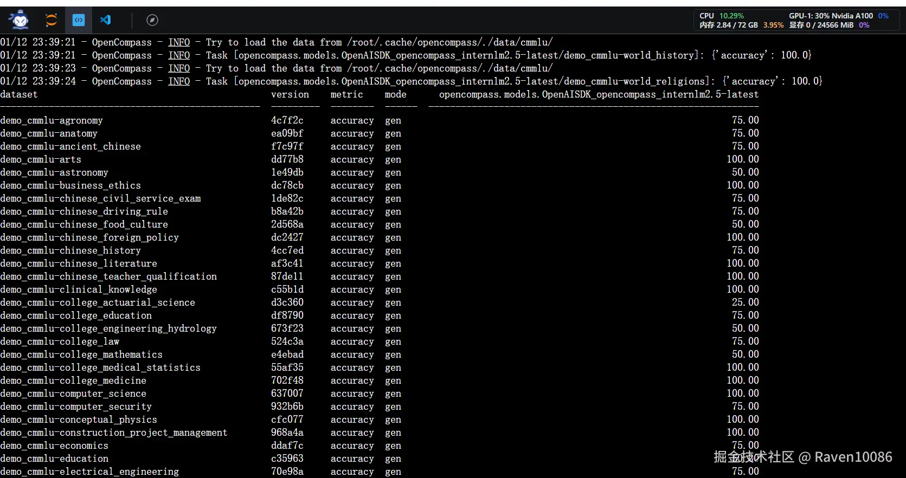906x478 pixels.
Task: Click the 50.00 score for astronomy row
Action: (x=746, y=172)
